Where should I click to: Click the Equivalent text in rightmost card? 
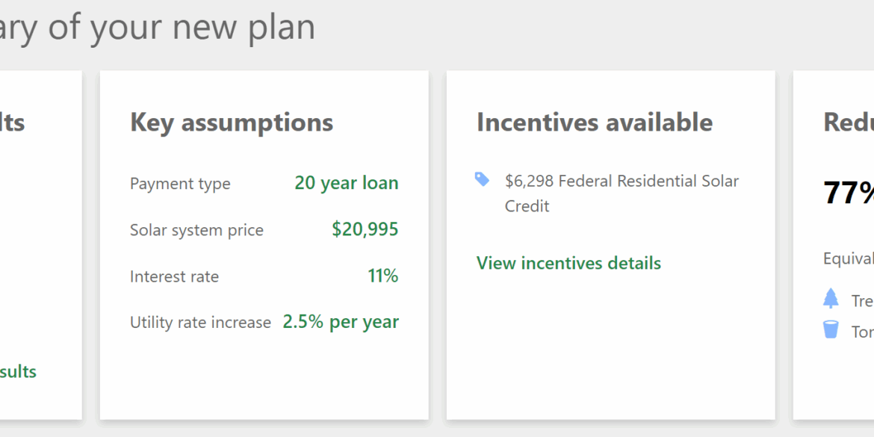(849, 258)
